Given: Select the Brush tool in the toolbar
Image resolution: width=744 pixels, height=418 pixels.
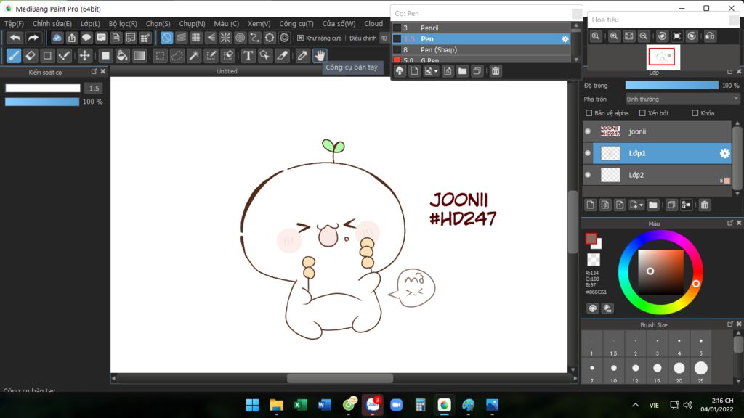Looking at the screenshot, I should point(14,55).
